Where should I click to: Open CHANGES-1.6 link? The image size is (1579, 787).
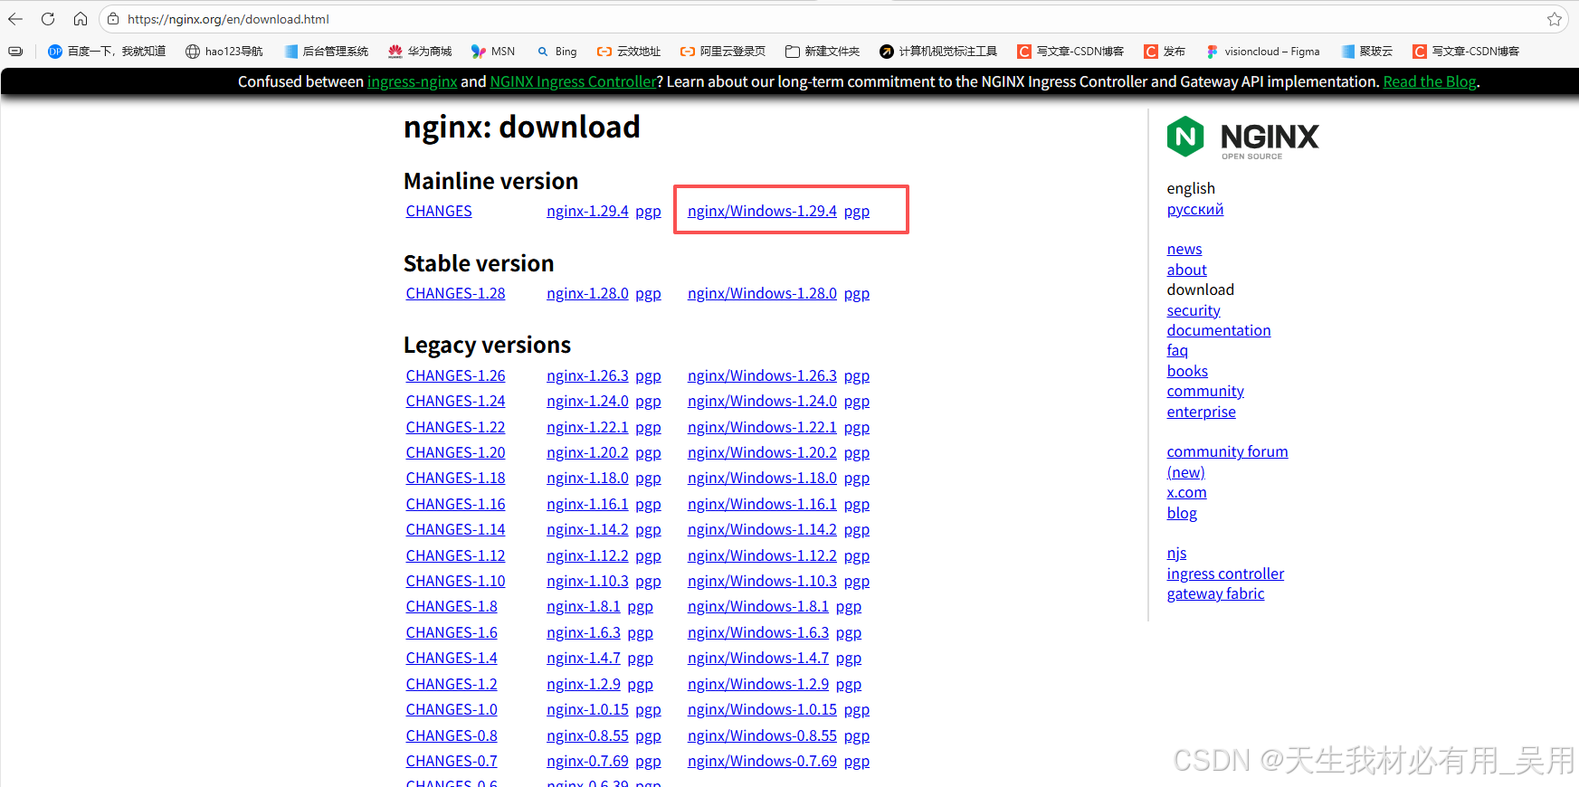pos(452,632)
